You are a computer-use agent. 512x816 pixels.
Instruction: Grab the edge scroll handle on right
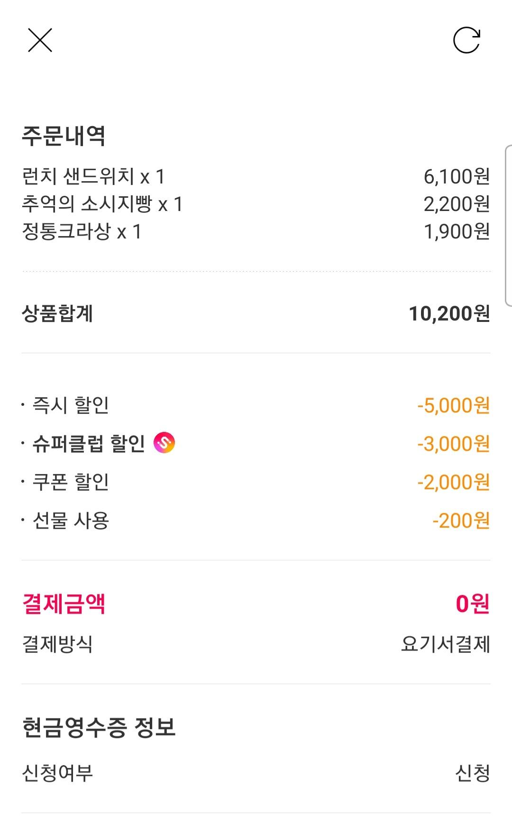pyautogui.click(x=508, y=226)
